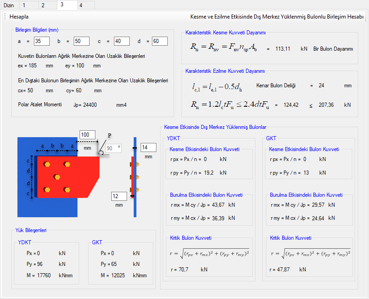Select YDKT r mx value 43,67

(x=218, y=205)
